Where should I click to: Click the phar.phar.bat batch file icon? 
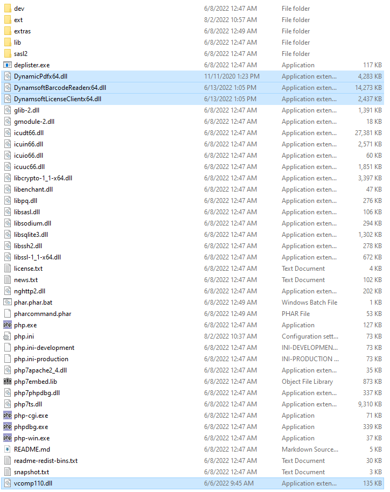coord(8,303)
